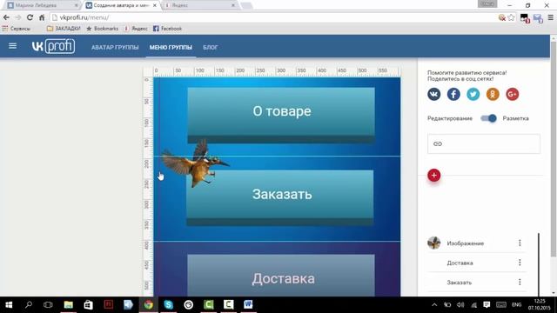Switch ENG input language
557x313 pixels.
516,305
